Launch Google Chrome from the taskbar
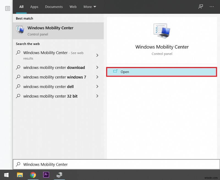 (33, 175)
